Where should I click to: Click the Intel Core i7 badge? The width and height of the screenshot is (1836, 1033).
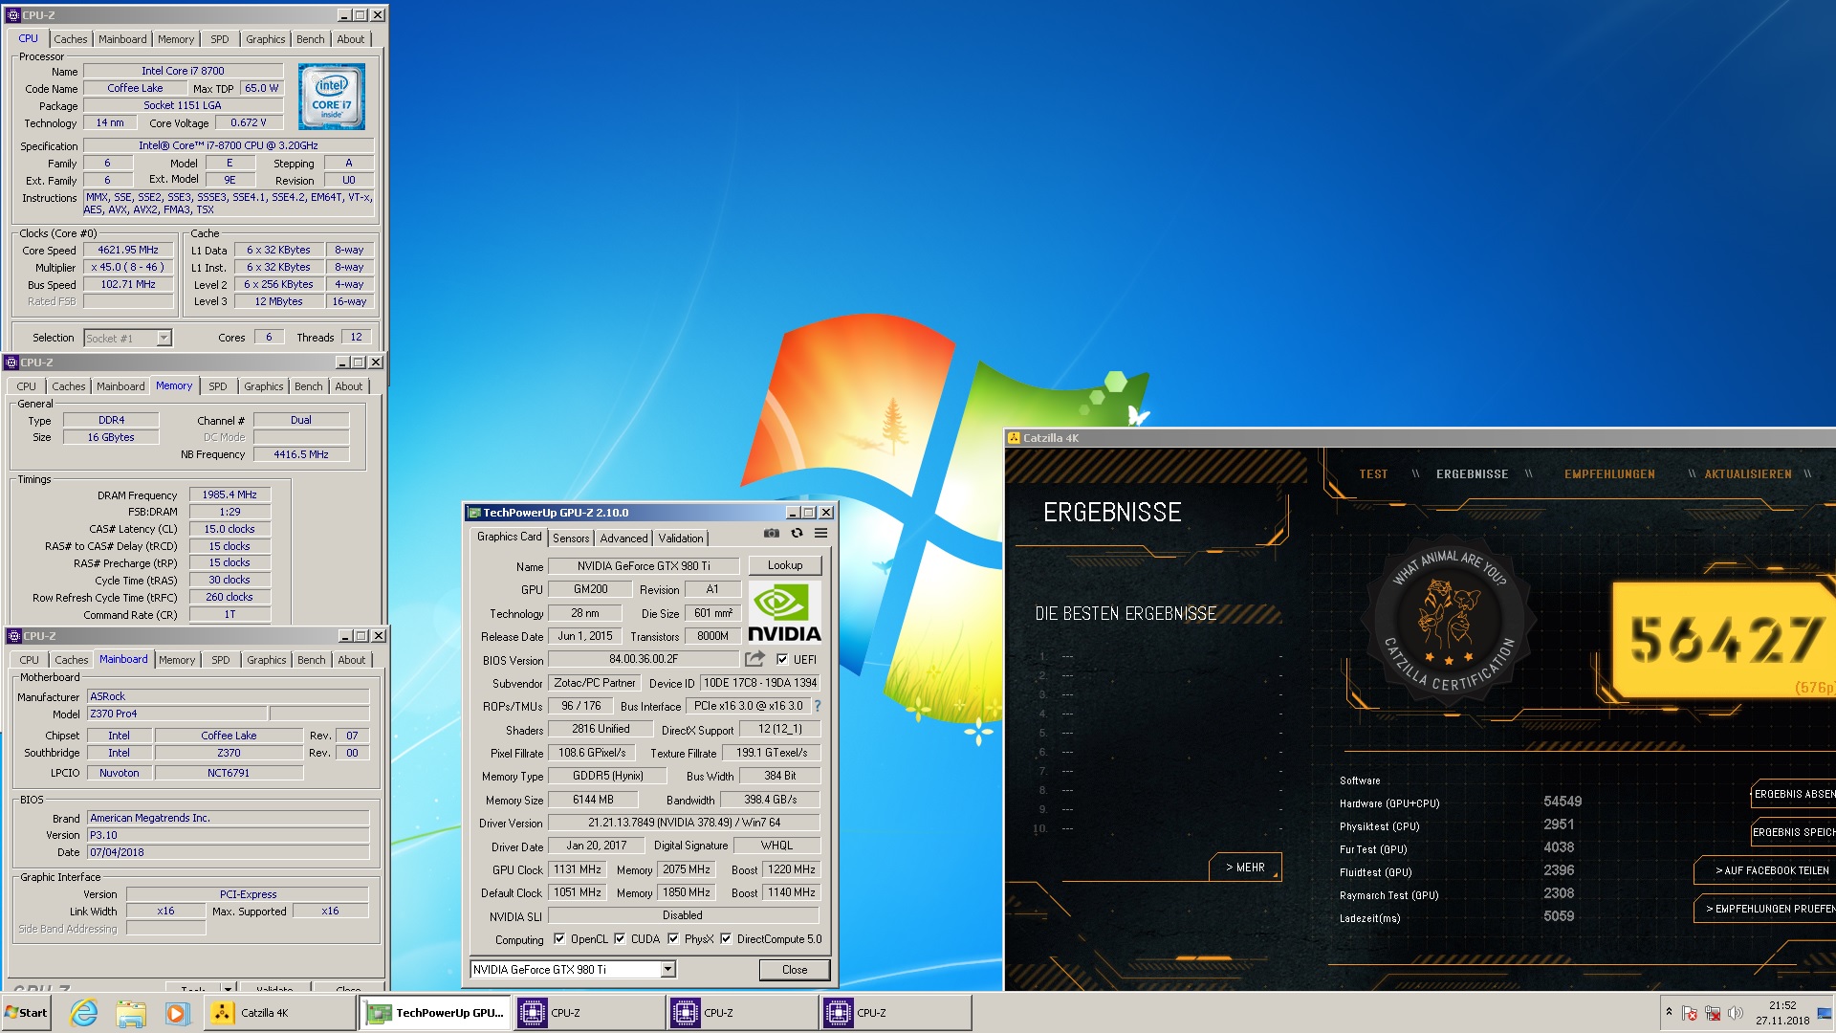pyautogui.click(x=331, y=97)
